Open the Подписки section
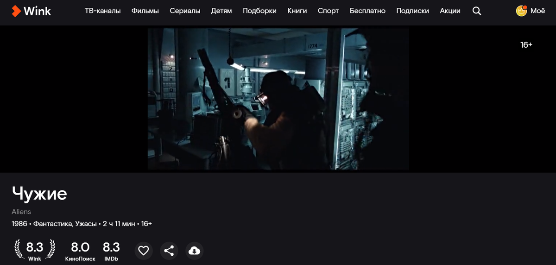The image size is (556, 265). pyautogui.click(x=412, y=11)
